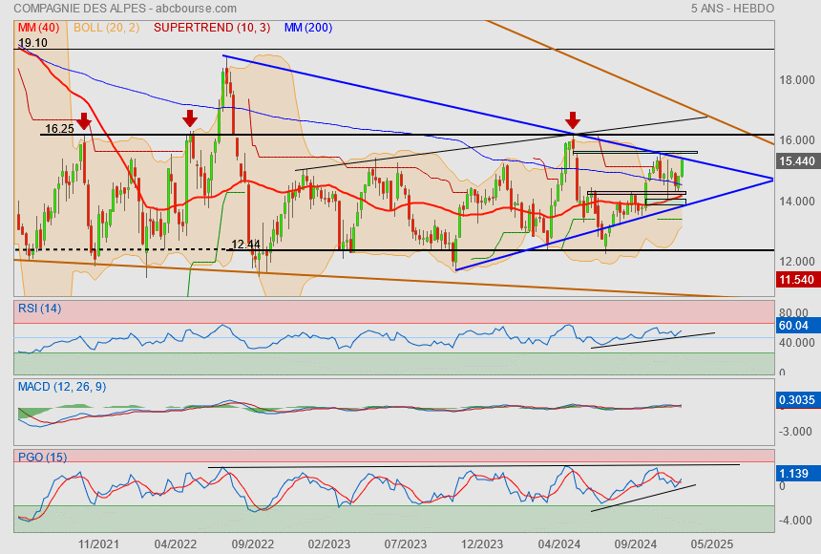The height and width of the screenshot is (554, 821).
Task: Click the 15.440 current price tag
Action: tap(796, 160)
